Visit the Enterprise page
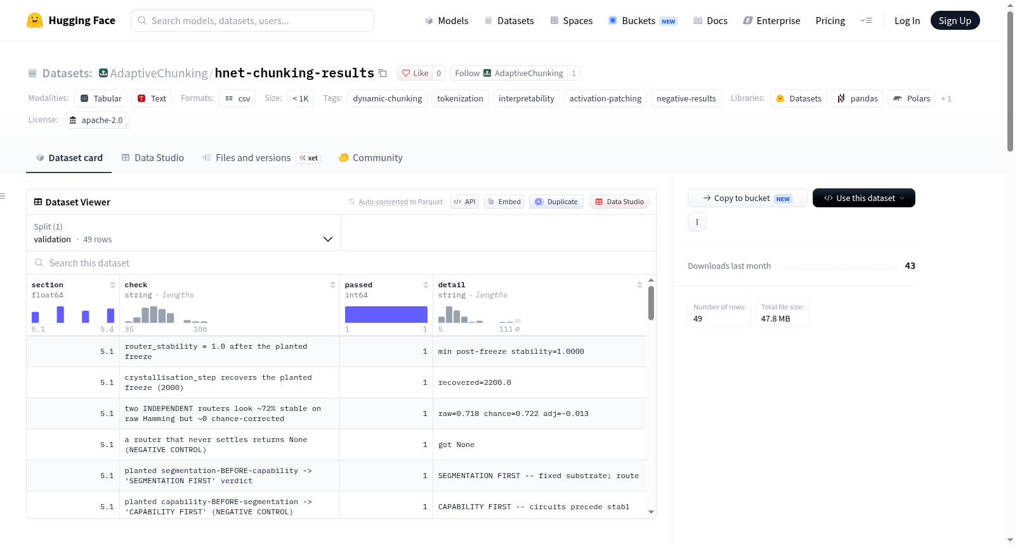This screenshot has height=546, width=1015. pos(771,20)
